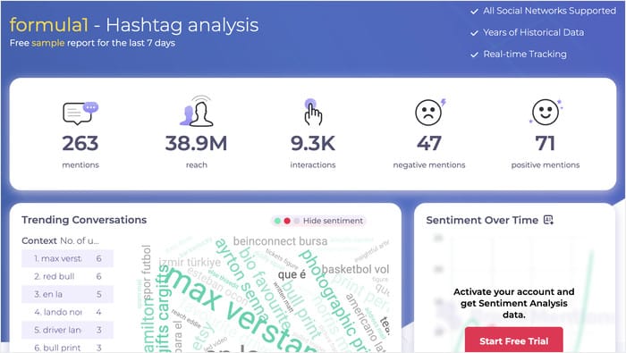
Task: Click the checkmark beside Years of Historical Data
Action: [474, 33]
